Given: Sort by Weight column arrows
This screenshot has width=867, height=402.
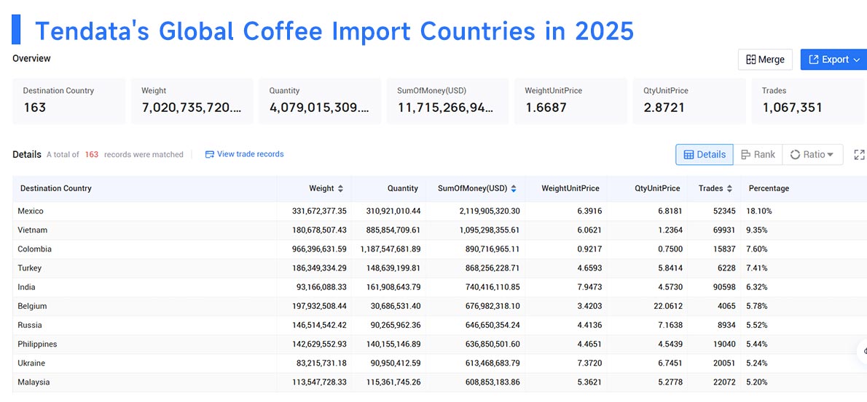Looking at the screenshot, I should click(341, 188).
